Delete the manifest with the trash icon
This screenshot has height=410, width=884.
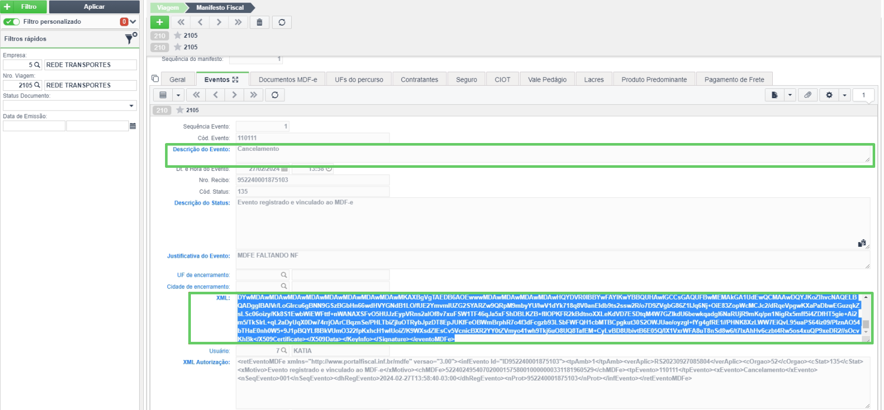(260, 22)
